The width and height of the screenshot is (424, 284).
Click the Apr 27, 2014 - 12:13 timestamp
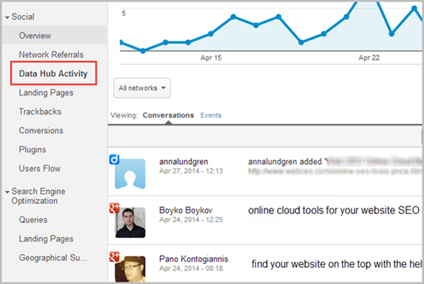coord(191,171)
